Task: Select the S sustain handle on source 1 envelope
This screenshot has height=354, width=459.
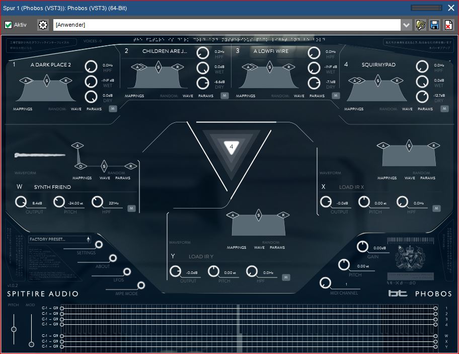Action: [x=46, y=81]
